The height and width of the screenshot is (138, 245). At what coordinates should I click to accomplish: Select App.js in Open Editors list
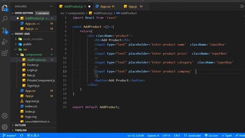(29, 29)
